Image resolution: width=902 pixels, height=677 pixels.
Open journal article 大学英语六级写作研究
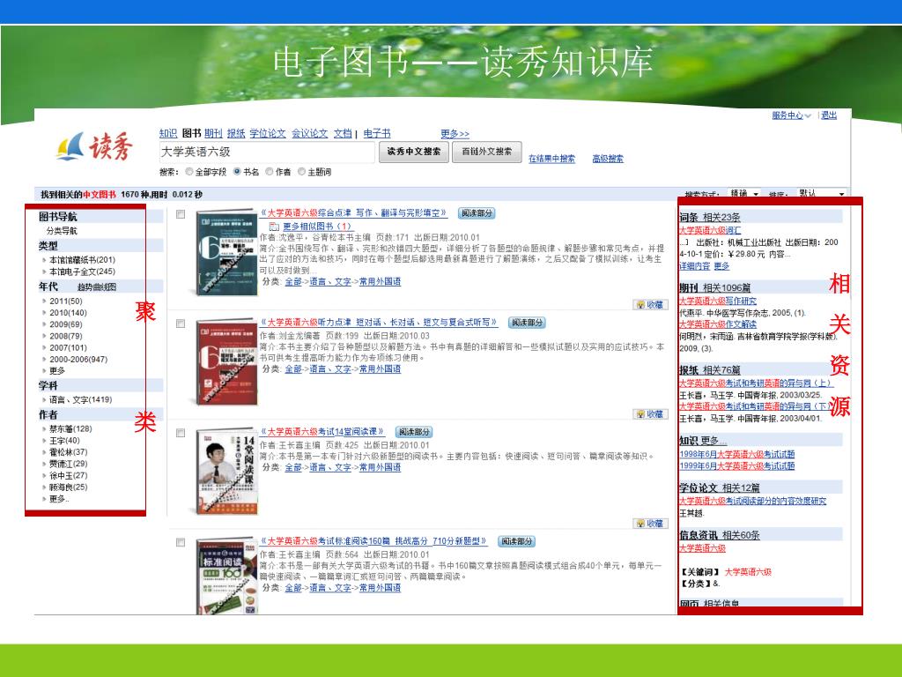point(718,301)
